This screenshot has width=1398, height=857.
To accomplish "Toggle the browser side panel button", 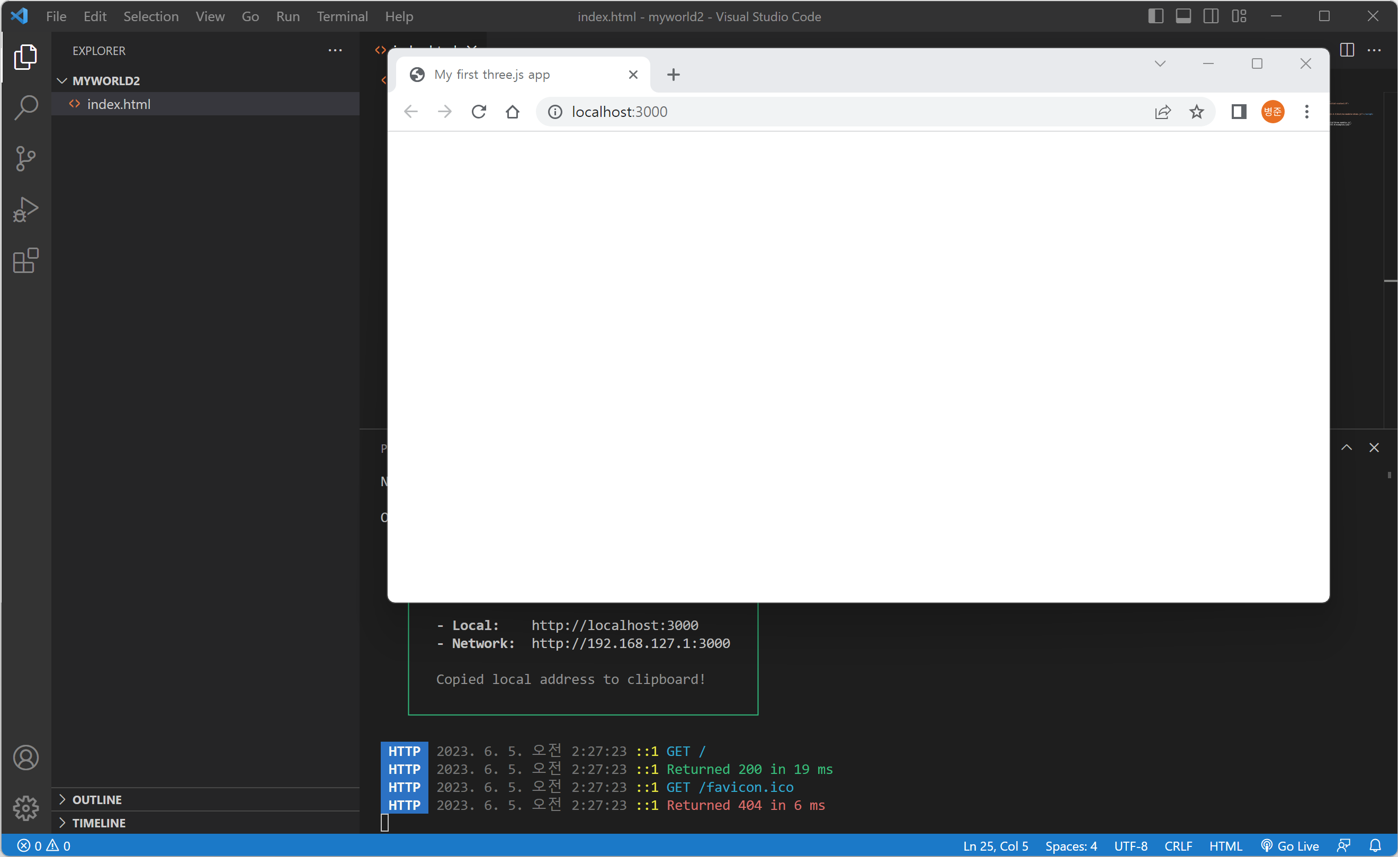I will [1239, 112].
